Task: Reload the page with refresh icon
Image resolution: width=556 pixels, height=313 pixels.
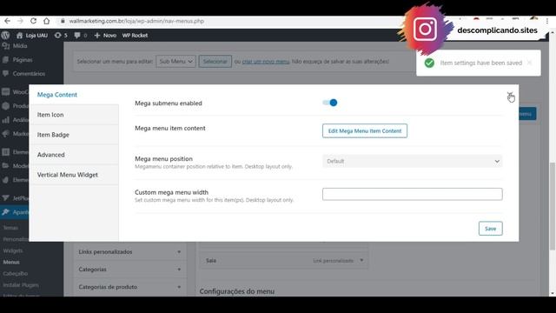Action: (33, 21)
